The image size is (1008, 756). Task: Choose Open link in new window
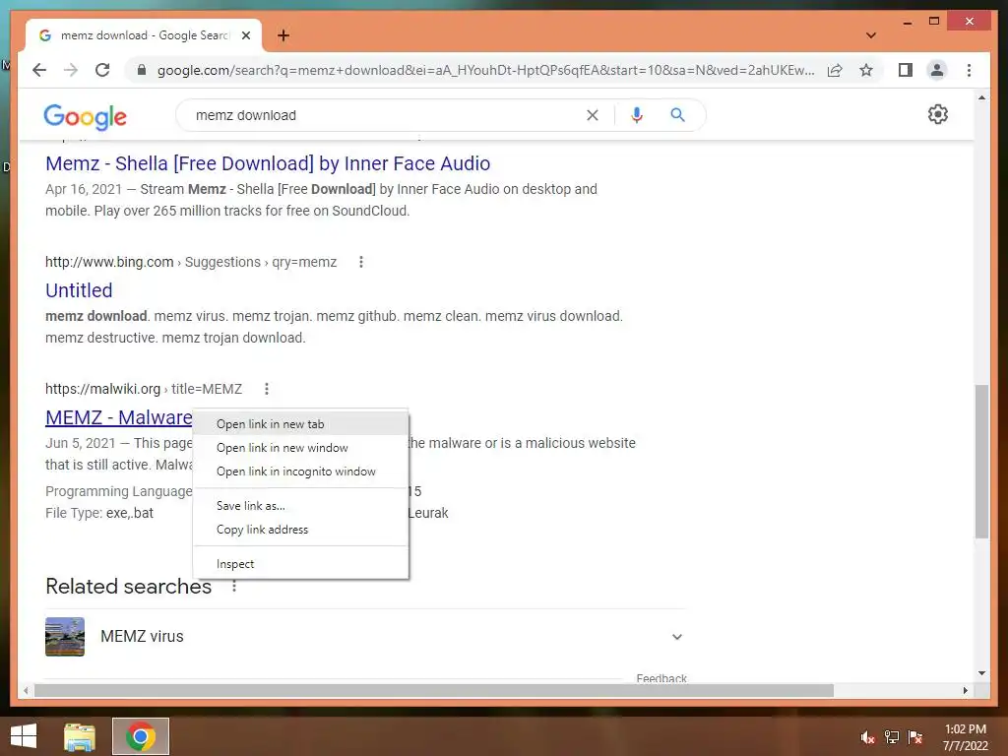tap(300, 448)
